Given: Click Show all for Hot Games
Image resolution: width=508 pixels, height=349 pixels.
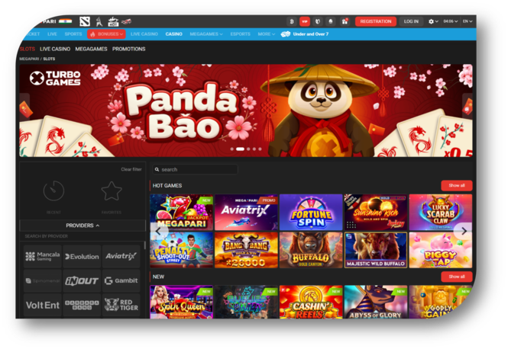Looking at the screenshot, I should point(456,185).
